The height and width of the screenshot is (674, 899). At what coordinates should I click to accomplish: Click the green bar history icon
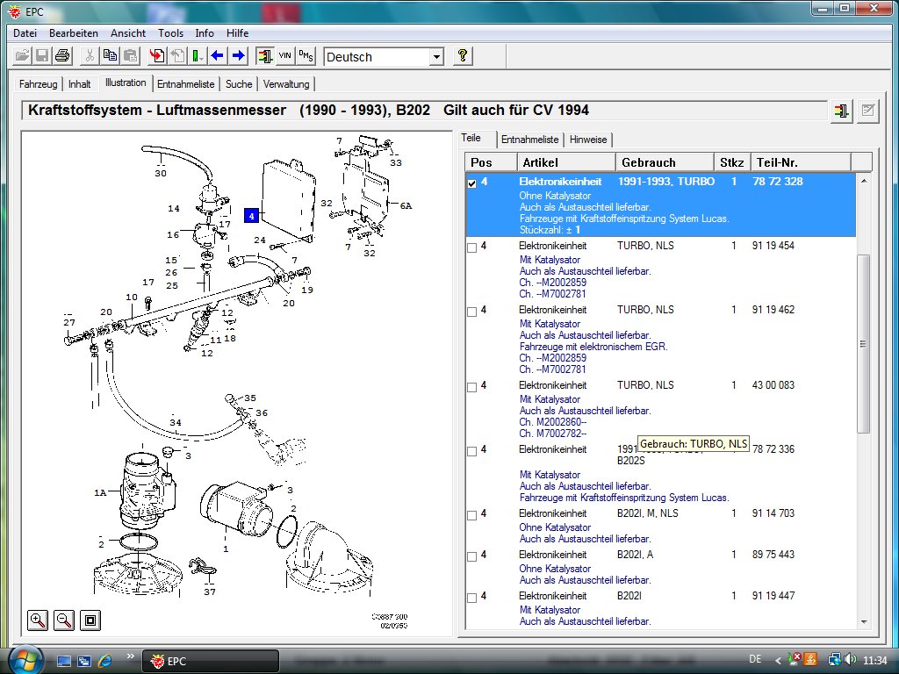(x=198, y=55)
